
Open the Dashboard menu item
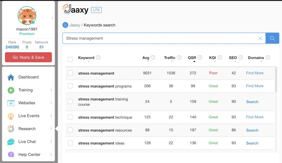[28, 77]
